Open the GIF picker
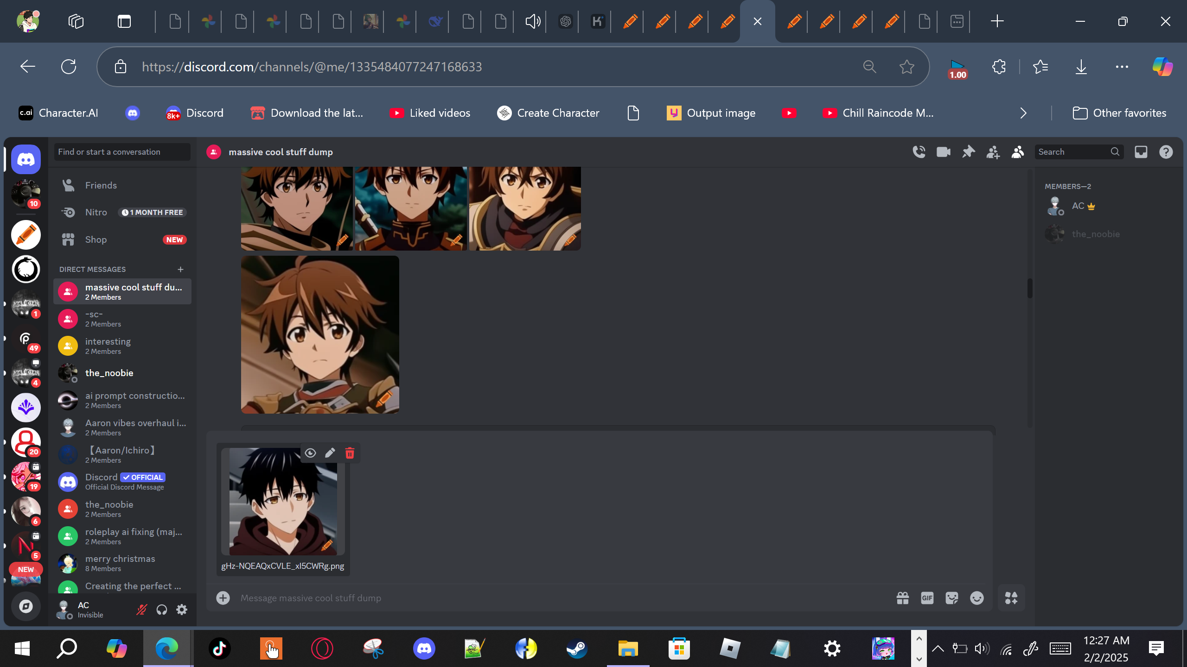 [927, 598]
